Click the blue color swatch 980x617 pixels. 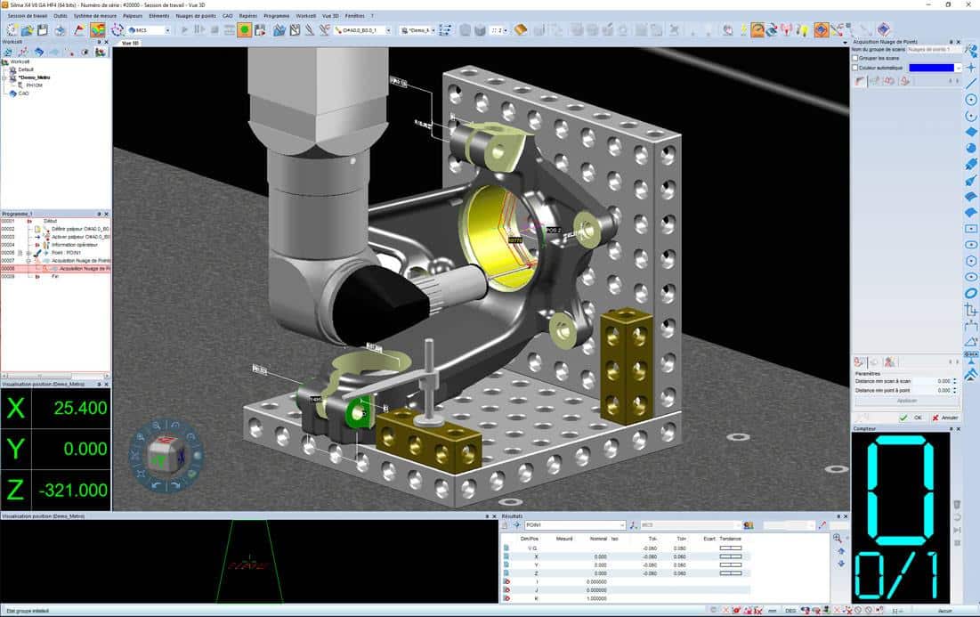pos(931,68)
